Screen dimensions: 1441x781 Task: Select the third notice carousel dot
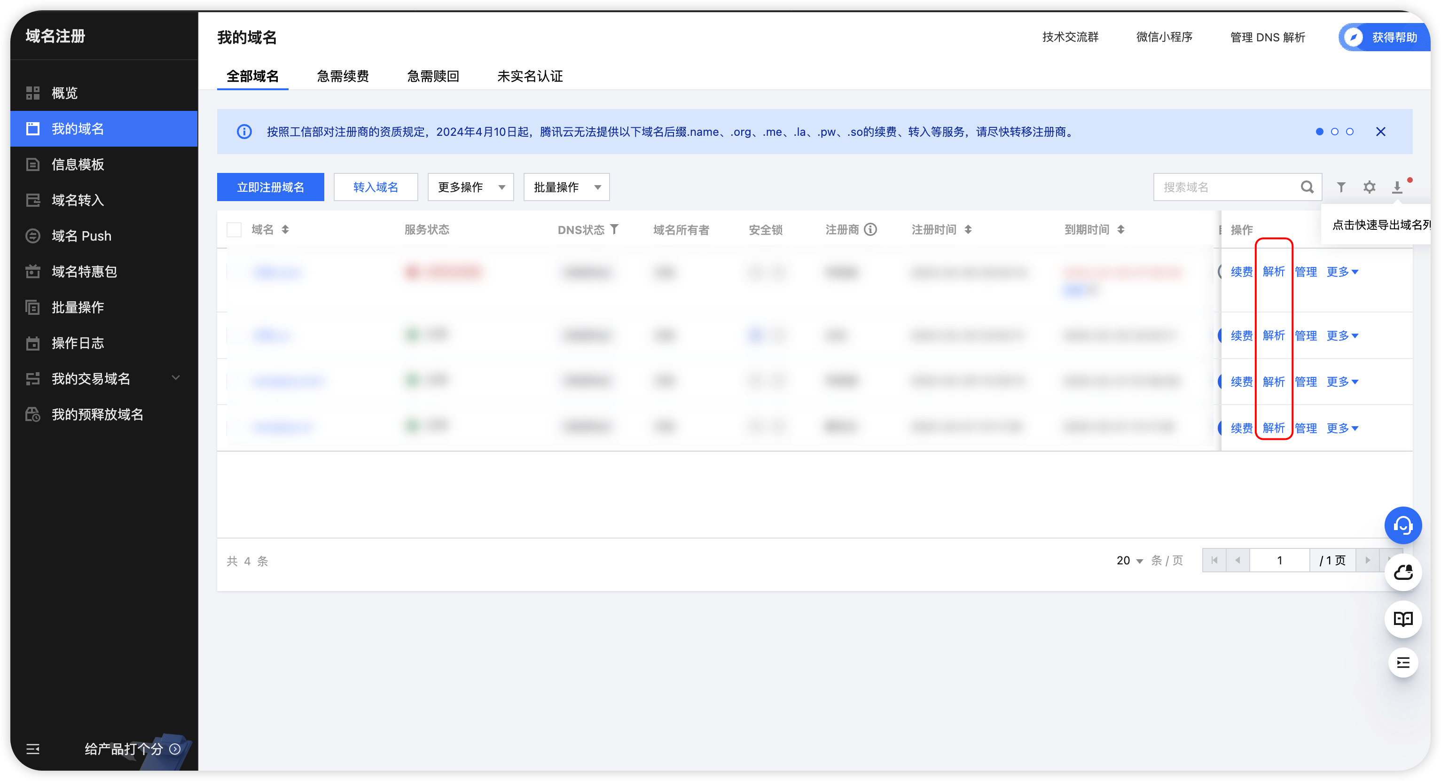click(x=1350, y=132)
